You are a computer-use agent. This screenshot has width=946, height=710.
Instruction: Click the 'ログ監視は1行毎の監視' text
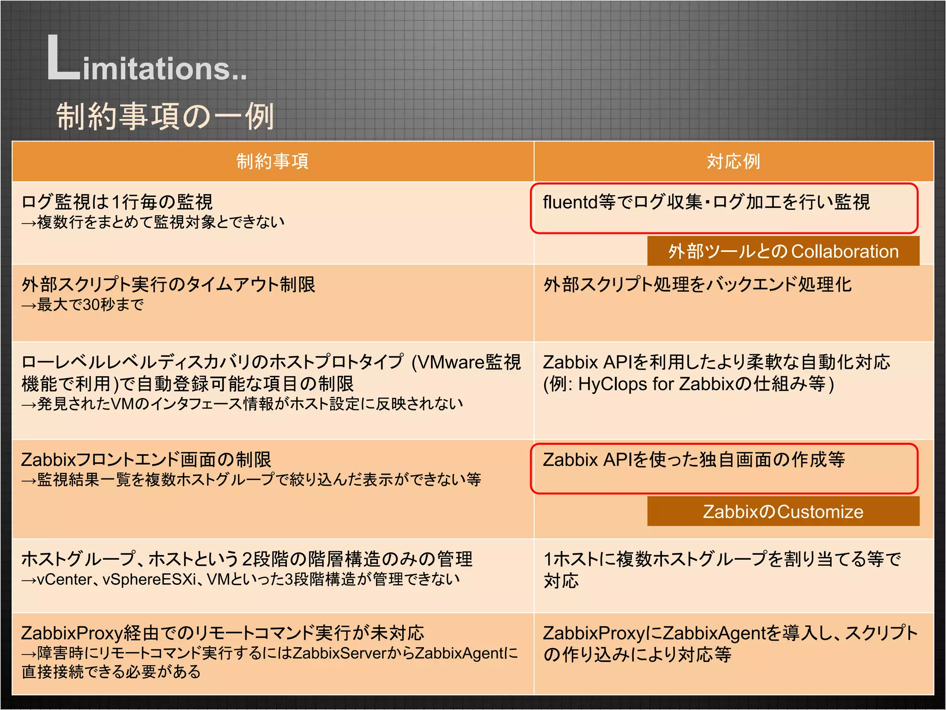(x=117, y=202)
